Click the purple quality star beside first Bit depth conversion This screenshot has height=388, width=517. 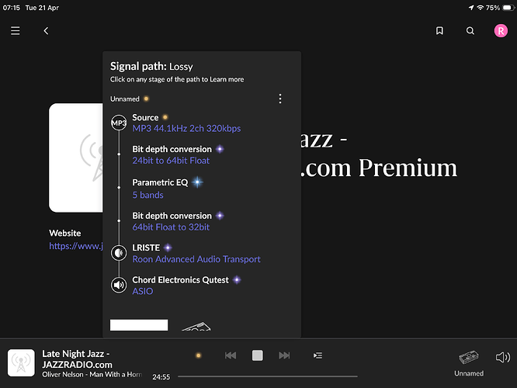click(220, 149)
